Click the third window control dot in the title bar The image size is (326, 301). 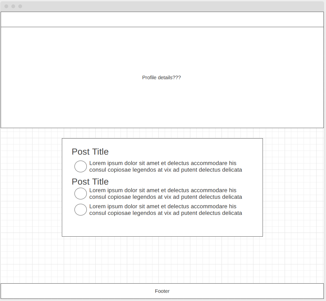coord(20,6)
